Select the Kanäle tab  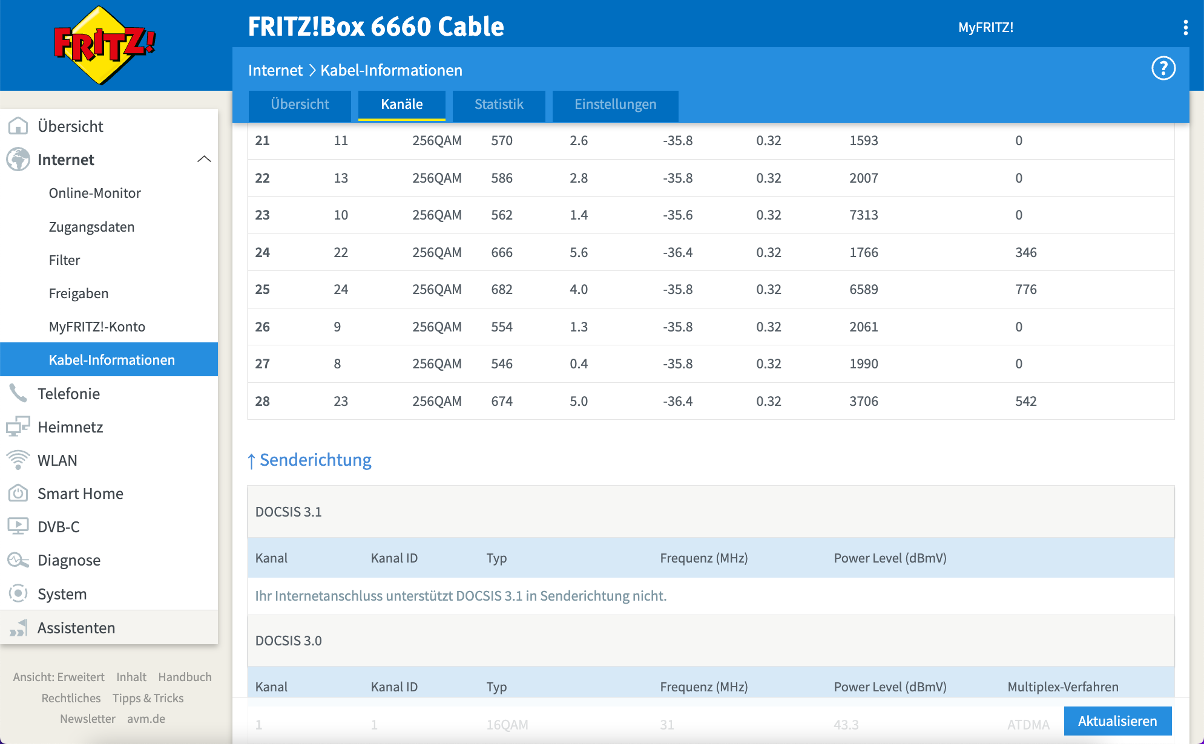point(402,105)
